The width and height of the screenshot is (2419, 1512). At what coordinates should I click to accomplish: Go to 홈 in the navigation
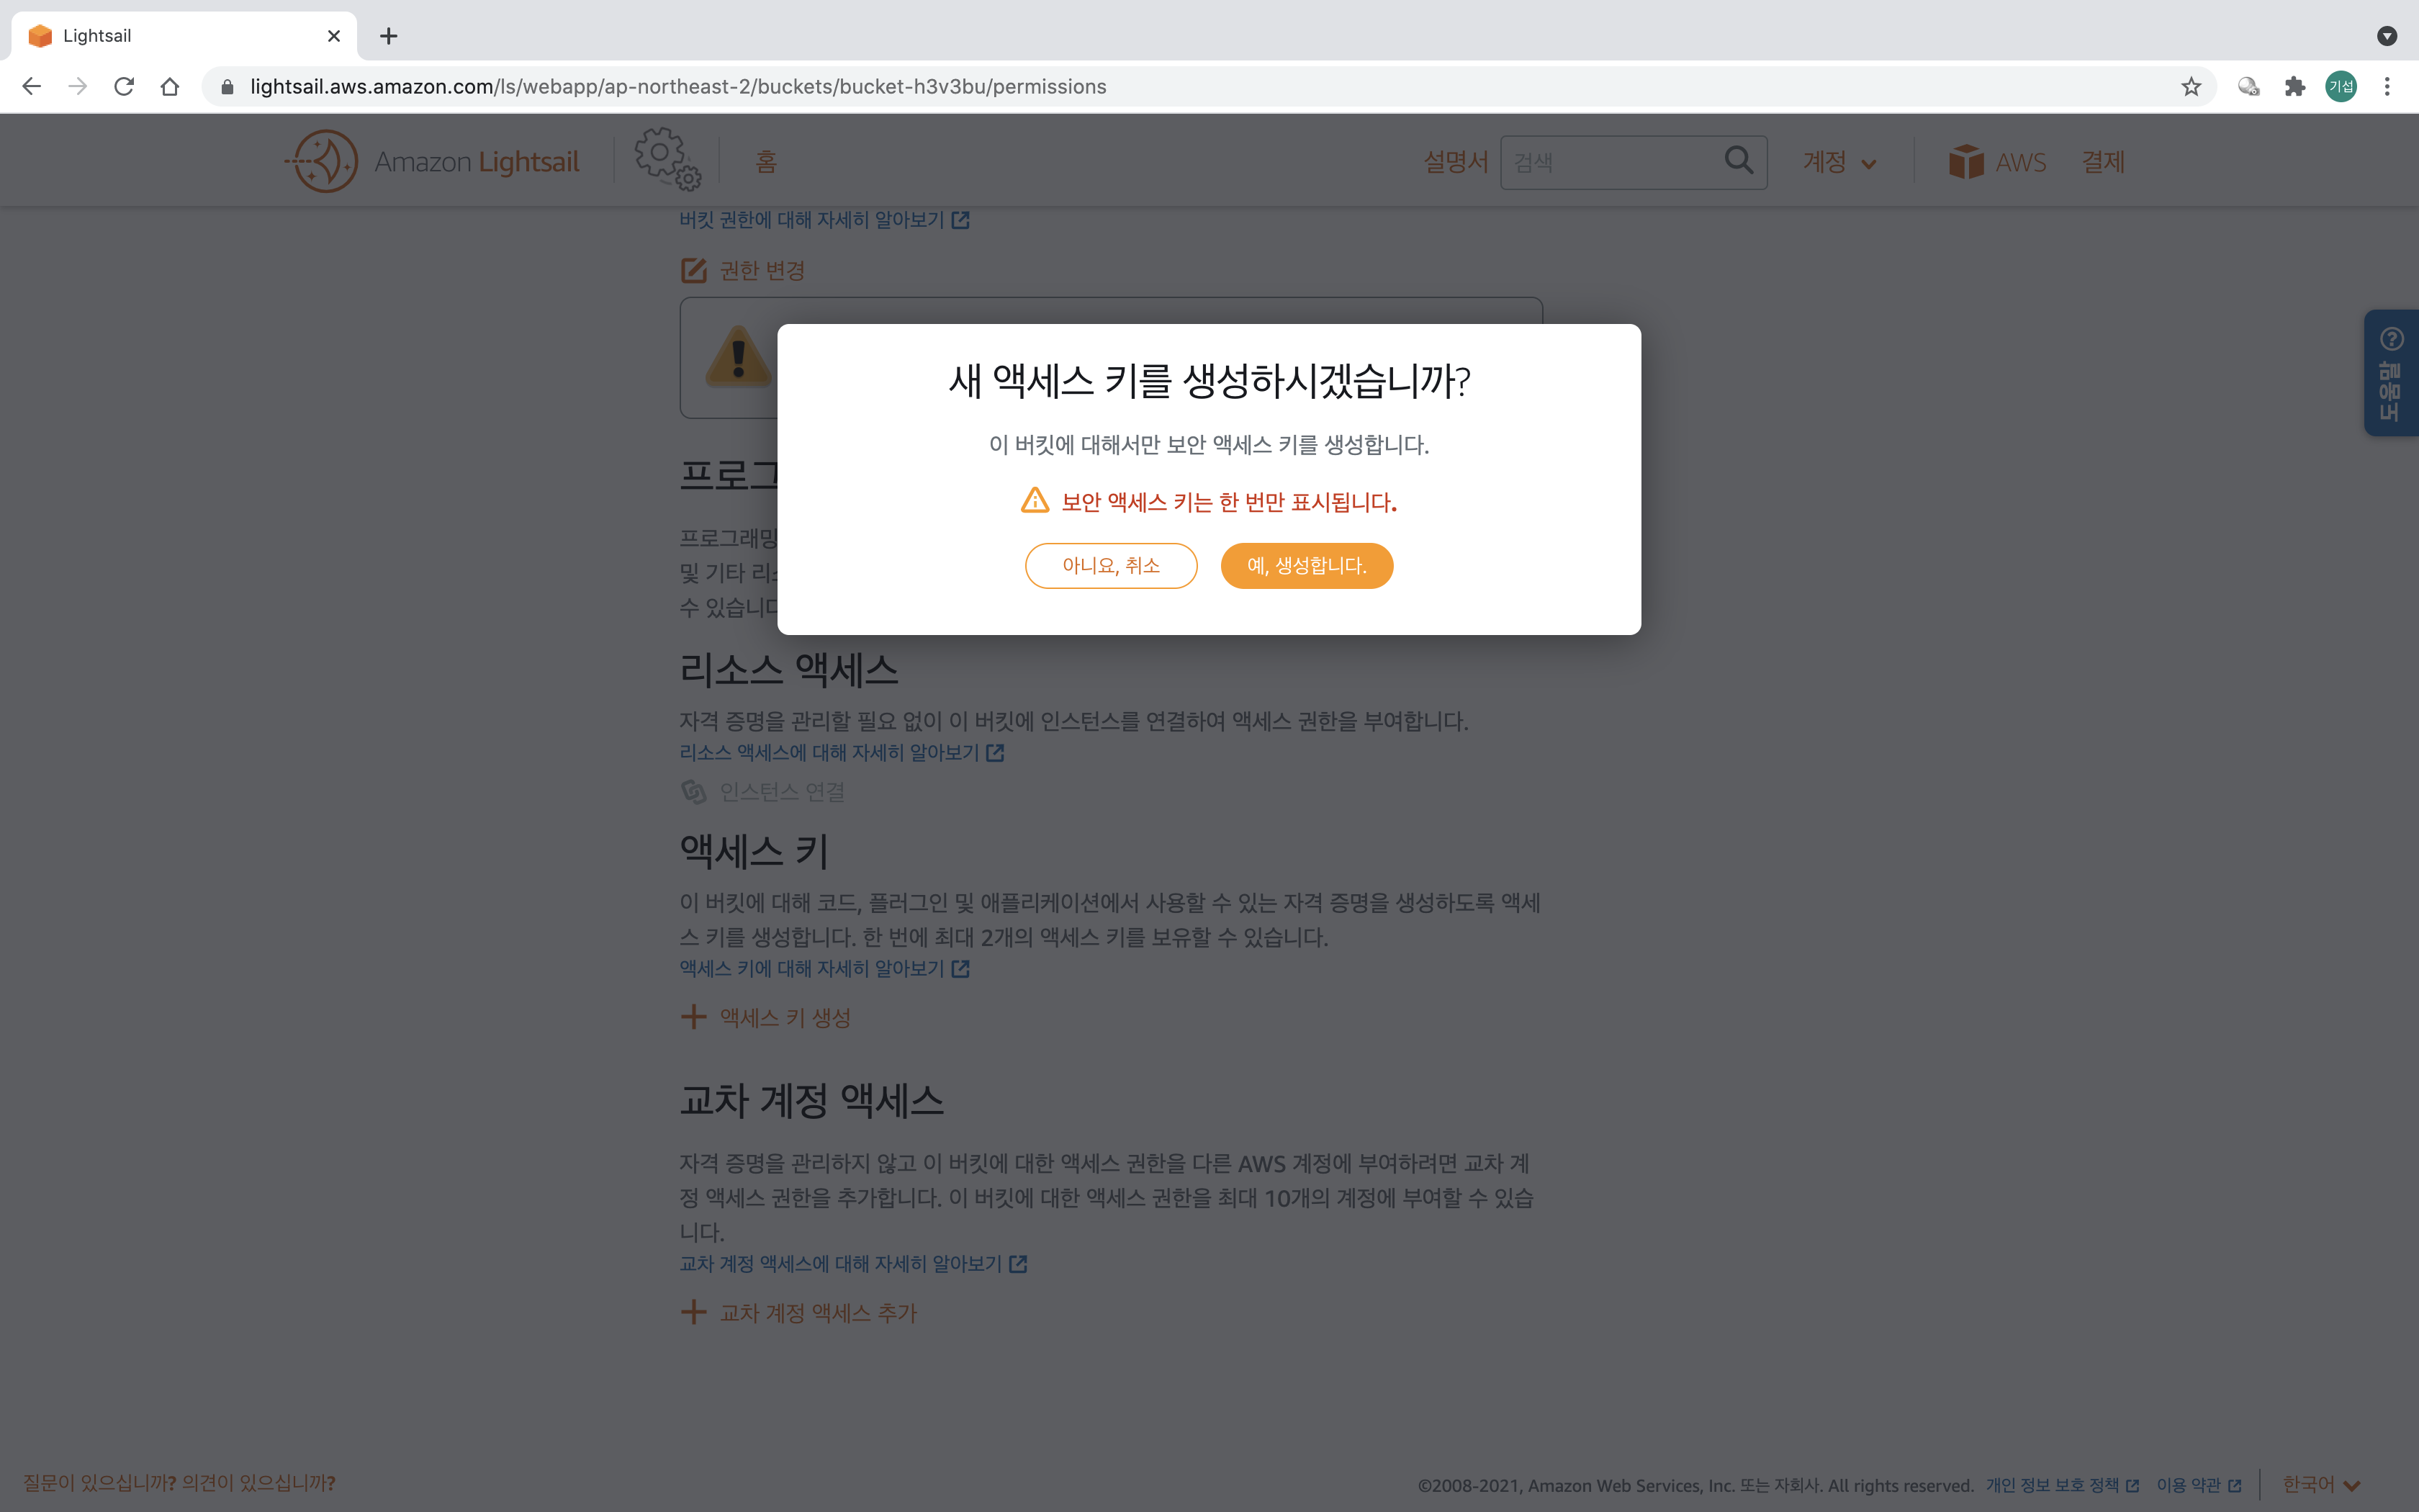coord(766,162)
